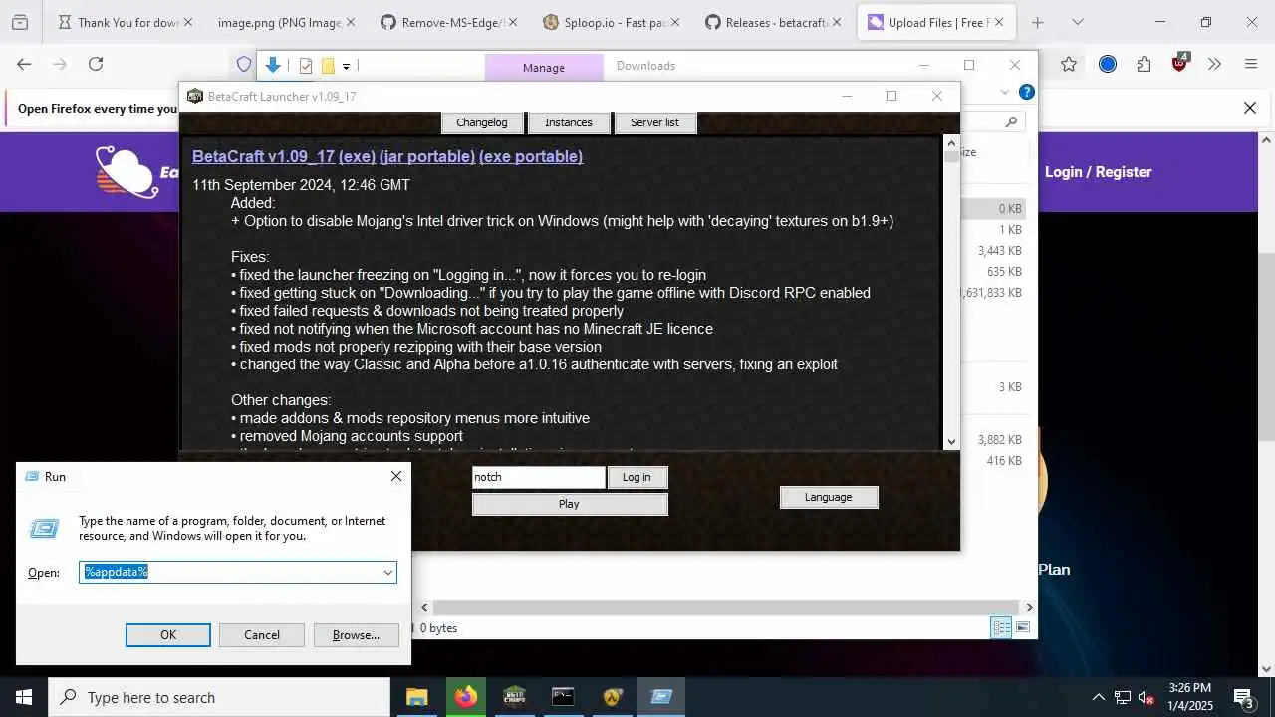Switch Explorer to large thumbnails view
The image size is (1275, 717).
coord(1022,627)
